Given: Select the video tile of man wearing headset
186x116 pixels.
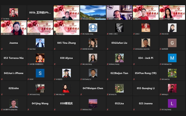Looking at the screenshot, I should (x=119, y=12).
